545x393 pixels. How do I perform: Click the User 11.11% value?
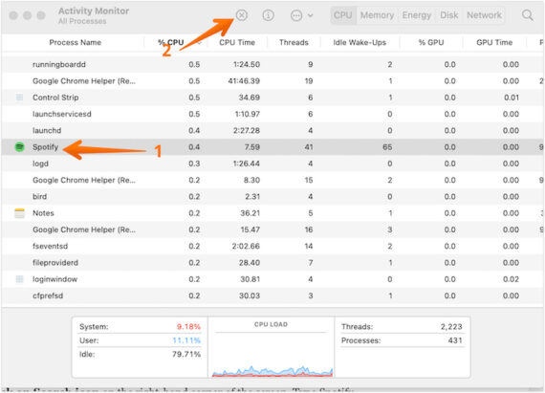pos(186,340)
